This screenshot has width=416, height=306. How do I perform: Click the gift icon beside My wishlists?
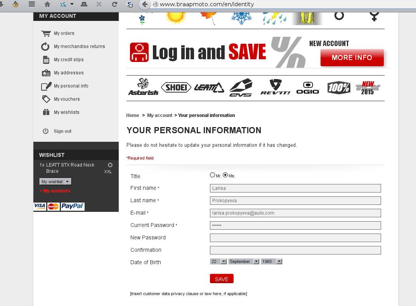click(x=46, y=112)
